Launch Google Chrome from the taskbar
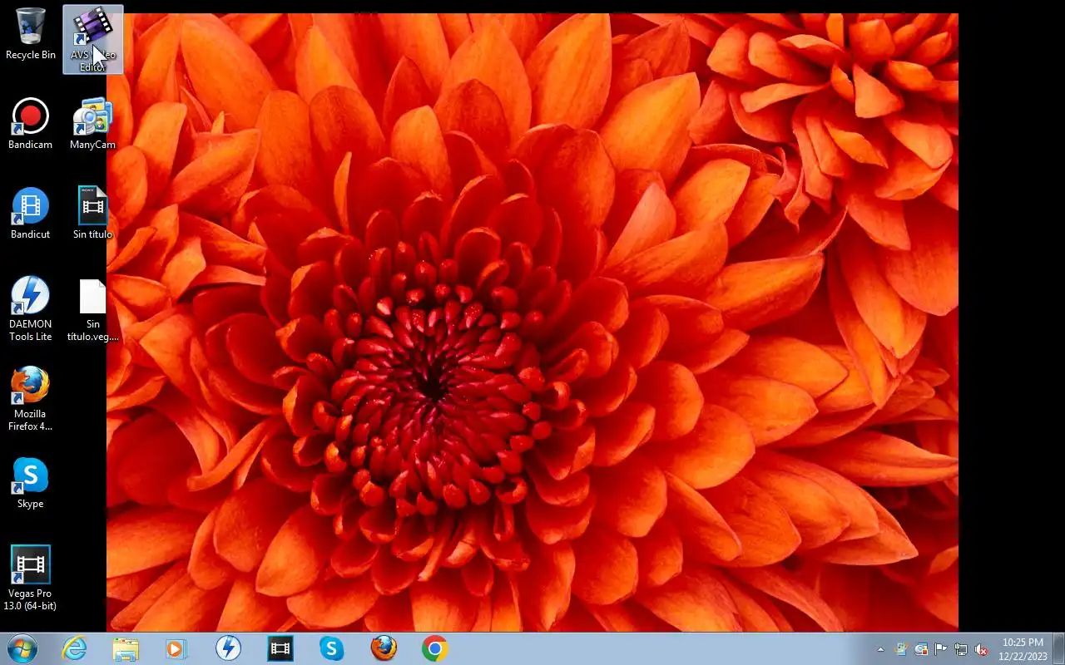Image resolution: width=1065 pixels, height=665 pixels. click(434, 648)
